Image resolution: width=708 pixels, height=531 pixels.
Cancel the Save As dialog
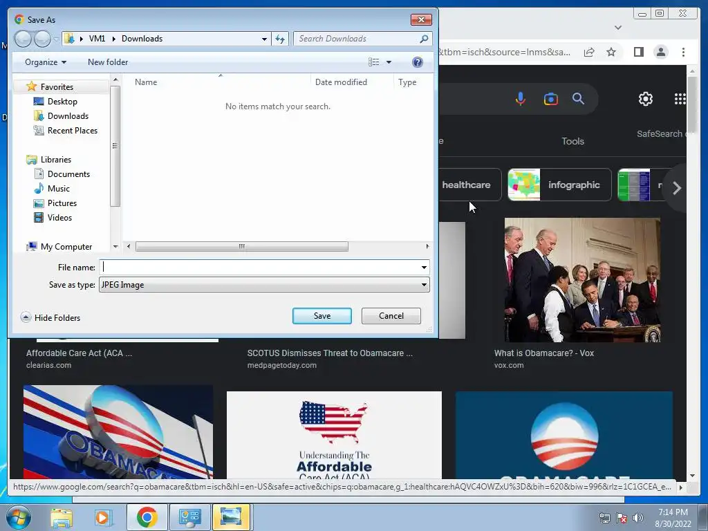[391, 316]
